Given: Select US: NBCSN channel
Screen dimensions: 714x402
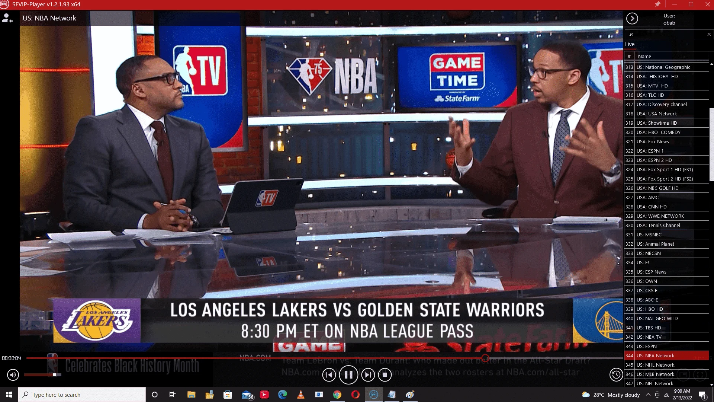Looking at the screenshot, I should [x=666, y=253].
